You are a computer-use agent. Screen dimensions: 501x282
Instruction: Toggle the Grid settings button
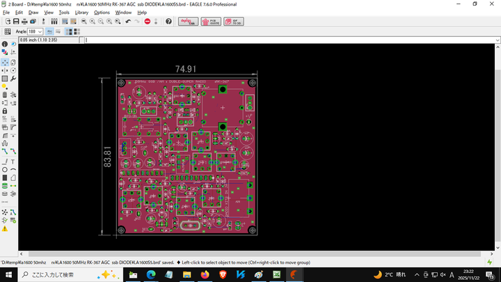coord(7,31)
